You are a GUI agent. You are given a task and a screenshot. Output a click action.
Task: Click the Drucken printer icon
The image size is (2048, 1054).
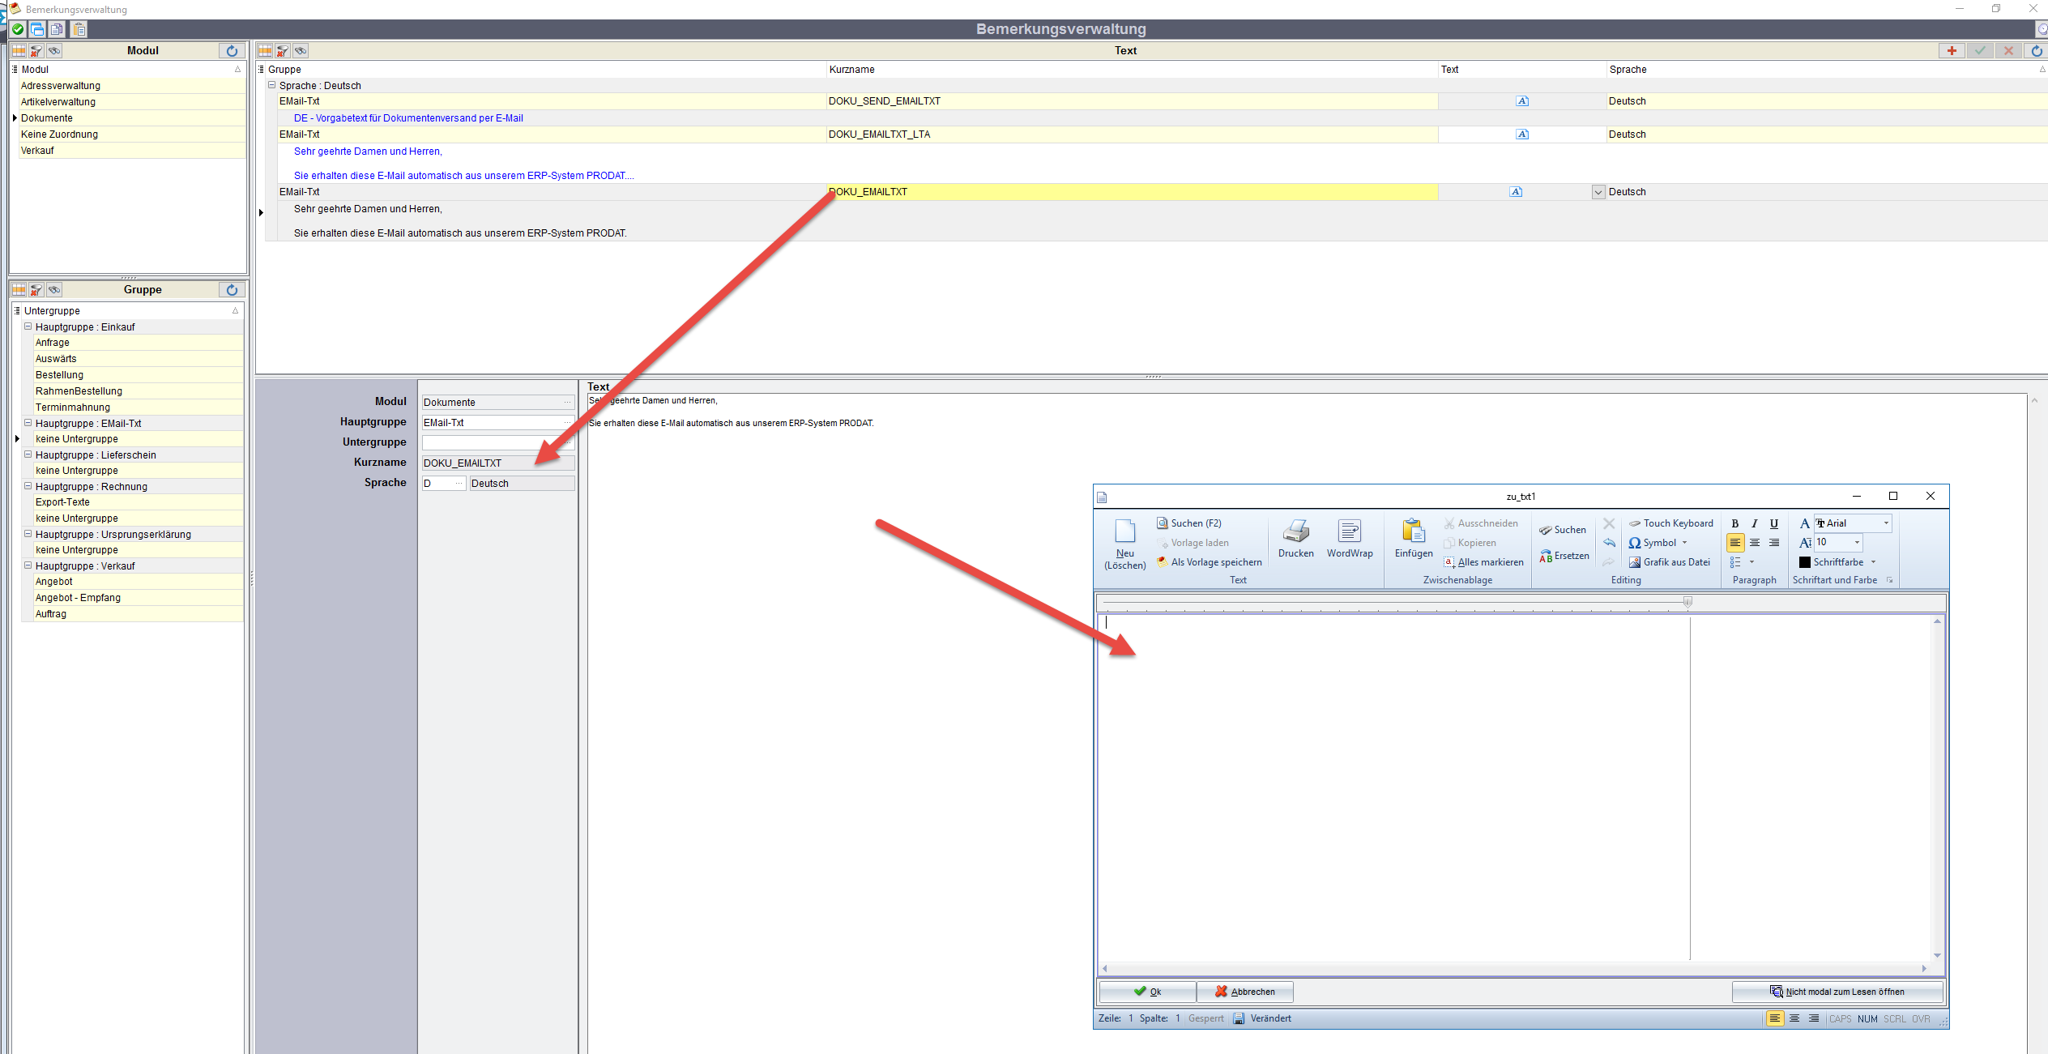tap(1295, 532)
